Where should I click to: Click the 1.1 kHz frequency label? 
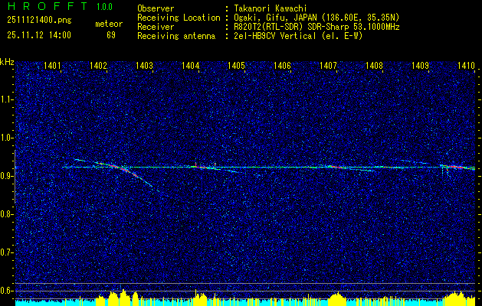pos(6,99)
